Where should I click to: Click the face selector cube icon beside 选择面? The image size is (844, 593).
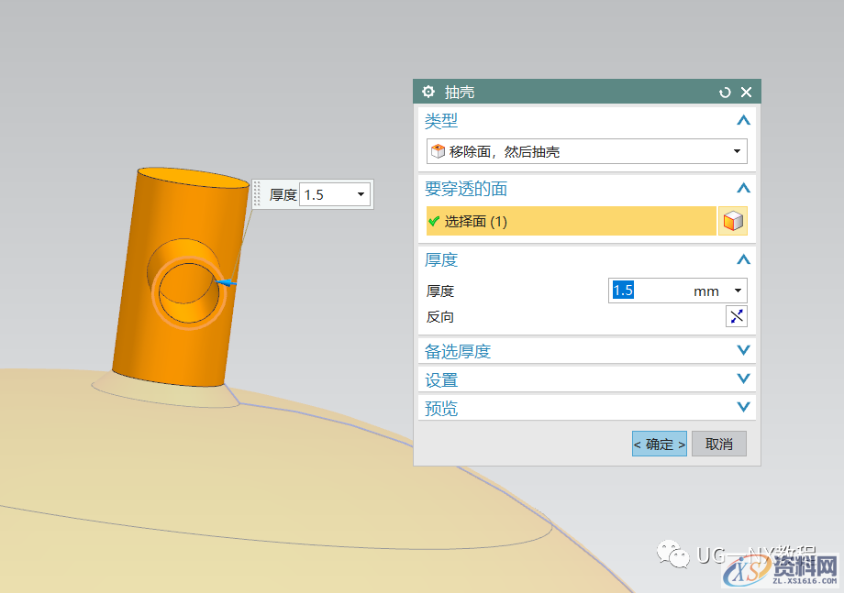[733, 221]
